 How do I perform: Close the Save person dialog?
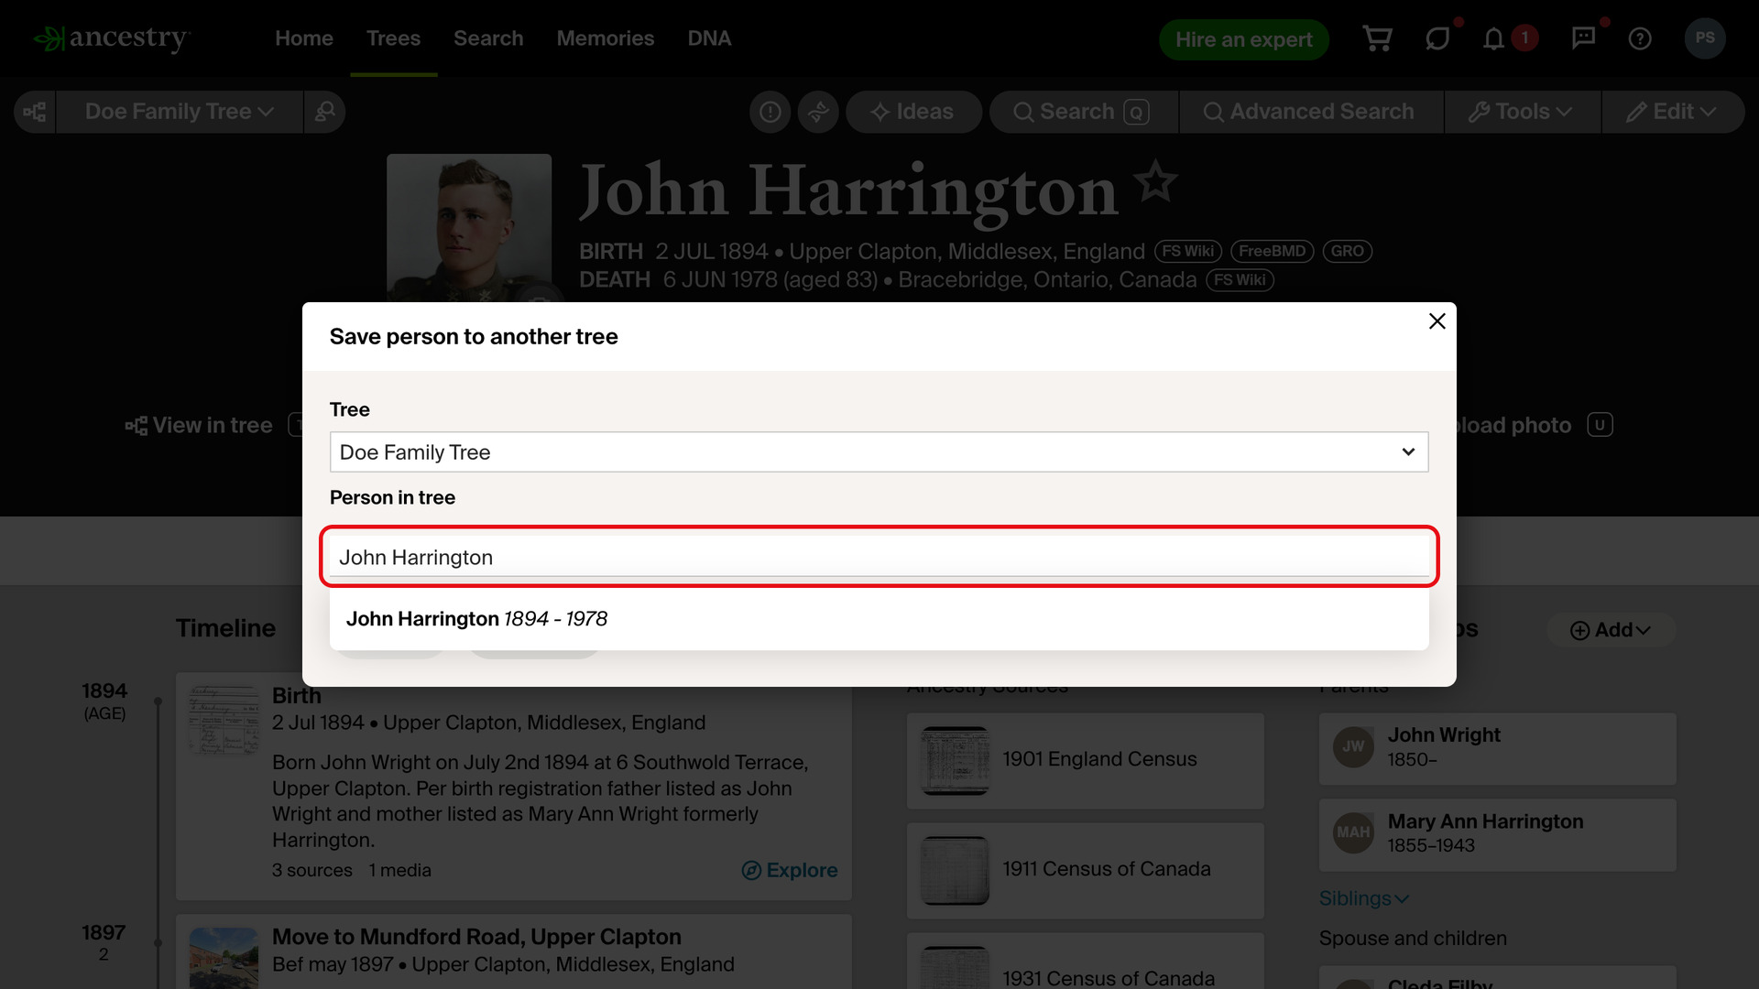[x=1437, y=321]
